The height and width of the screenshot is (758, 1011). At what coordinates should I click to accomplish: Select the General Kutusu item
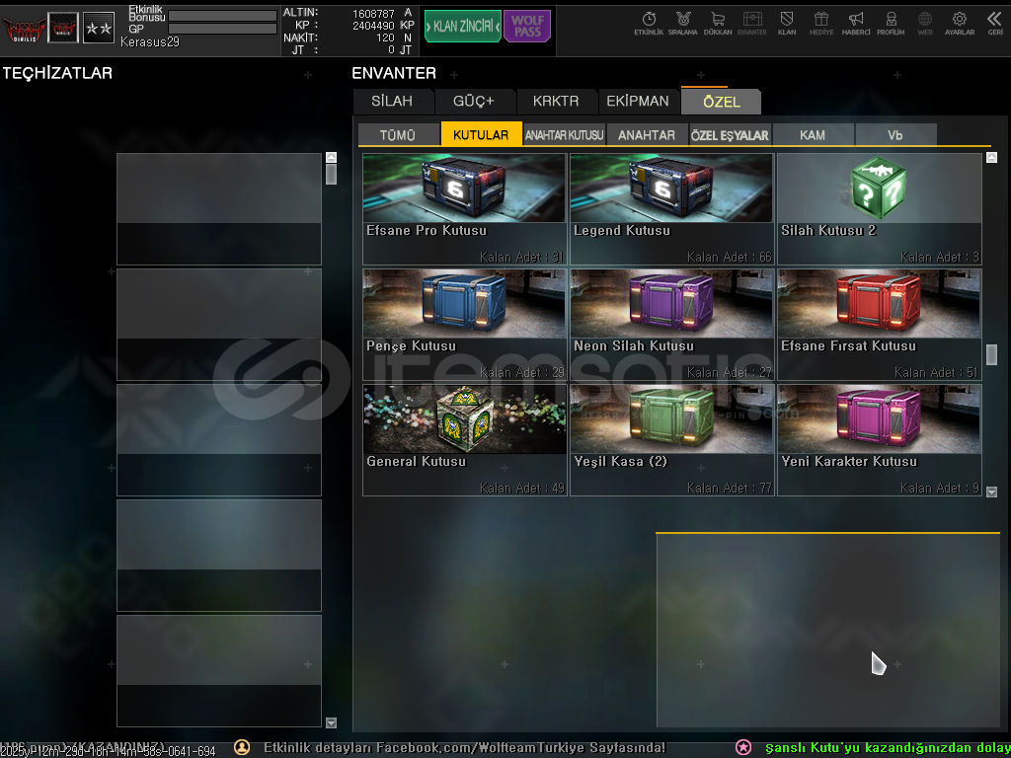tap(464, 440)
